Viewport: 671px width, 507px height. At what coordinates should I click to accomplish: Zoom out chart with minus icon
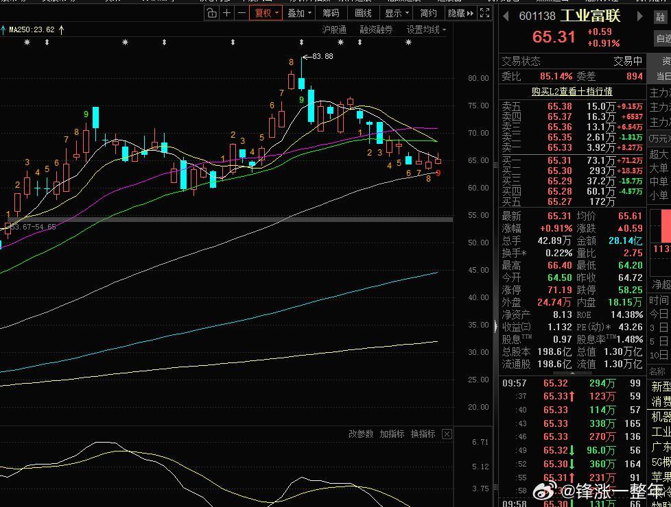tap(242, 13)
